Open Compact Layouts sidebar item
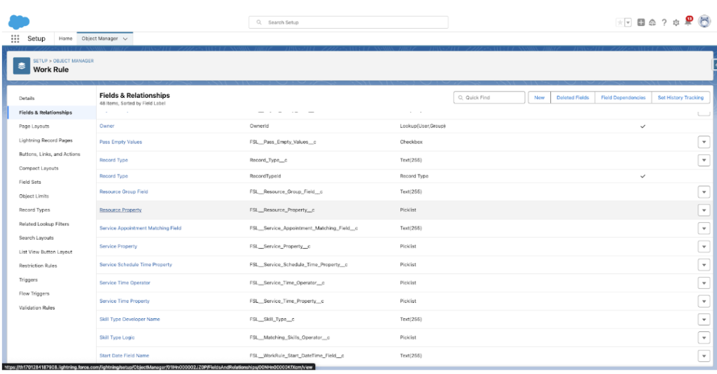The image size is (717, 374). [x=39, y=168]
